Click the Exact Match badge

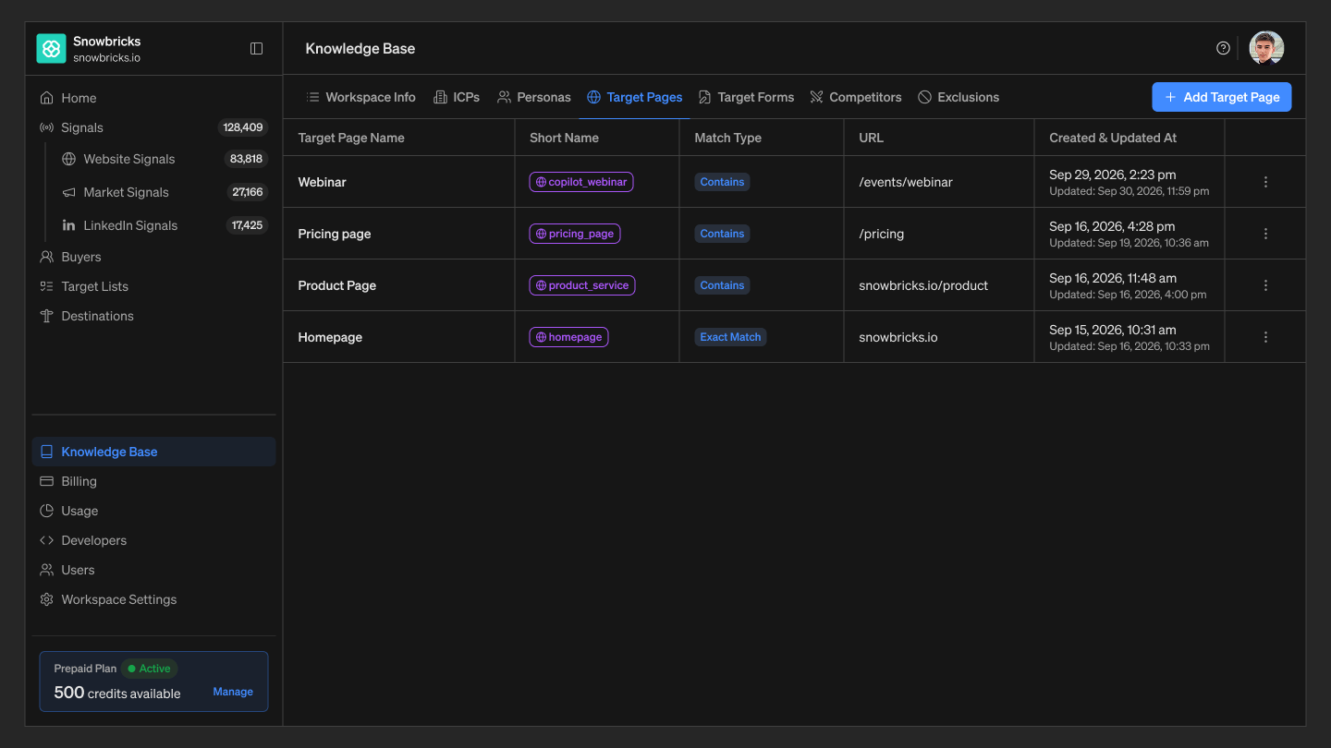pos(730,337)
